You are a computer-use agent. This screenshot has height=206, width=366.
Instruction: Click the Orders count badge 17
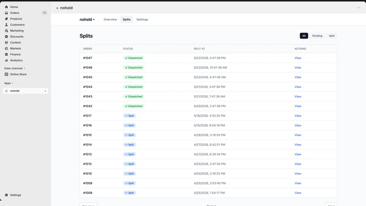tap(44, 13)
